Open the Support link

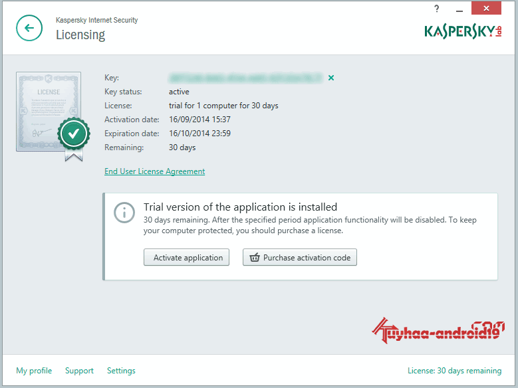point(79,371)
